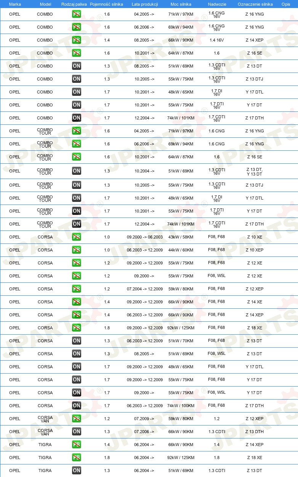Click the '51kW / 70KM' power cell
This screenshot has height=477, width=298.
point(181,341)
